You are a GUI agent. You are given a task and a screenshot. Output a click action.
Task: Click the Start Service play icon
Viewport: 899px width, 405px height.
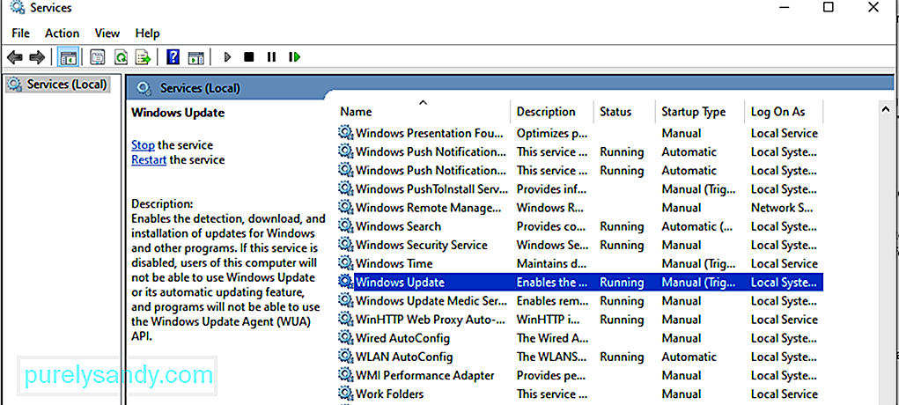228,57
